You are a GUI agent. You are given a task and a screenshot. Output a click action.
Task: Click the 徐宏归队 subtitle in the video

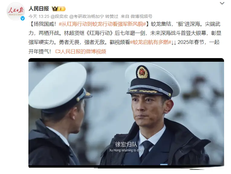[x=126, y=144]
